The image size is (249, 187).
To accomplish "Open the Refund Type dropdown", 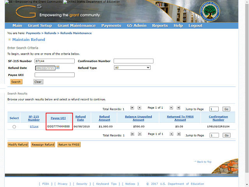I will [132, 67].
